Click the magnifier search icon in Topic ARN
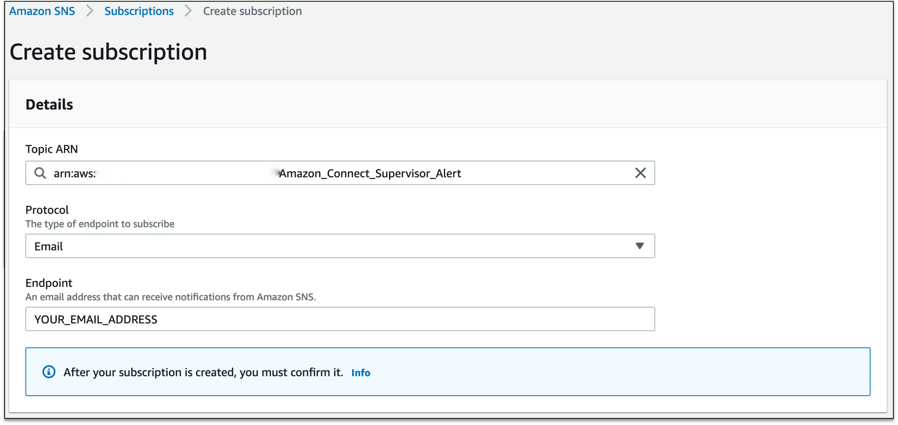The image size is (898, 425). pyautogui.click(x=40, y=173)
